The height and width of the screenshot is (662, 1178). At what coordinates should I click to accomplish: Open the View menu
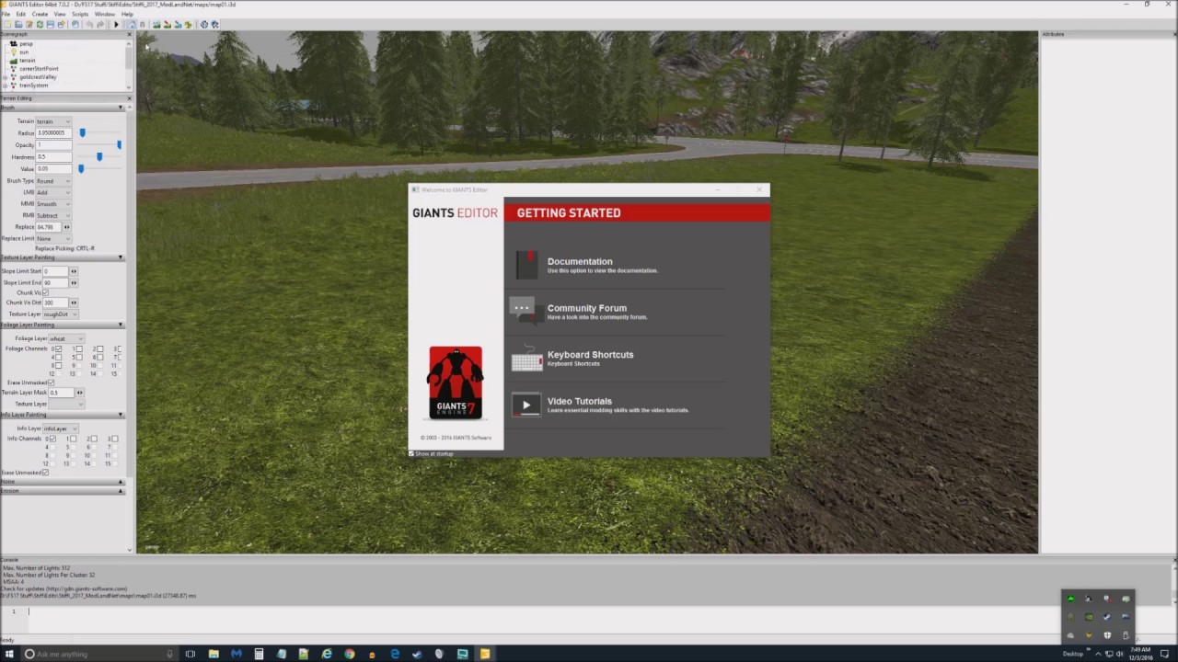click(60, 14)
